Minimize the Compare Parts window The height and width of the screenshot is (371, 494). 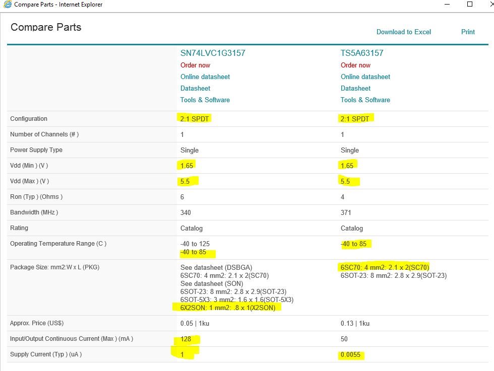pos(447,4)
